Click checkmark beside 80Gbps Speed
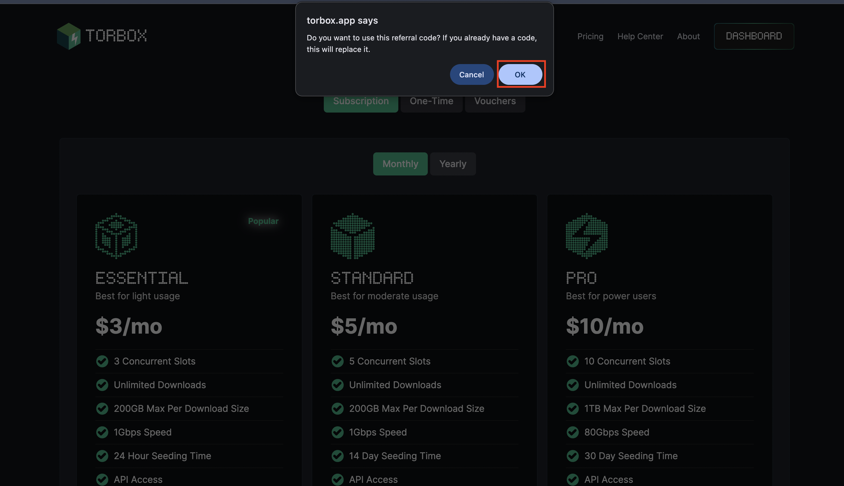The width and height of the screenshot is (844, 486). coord(572,432)
